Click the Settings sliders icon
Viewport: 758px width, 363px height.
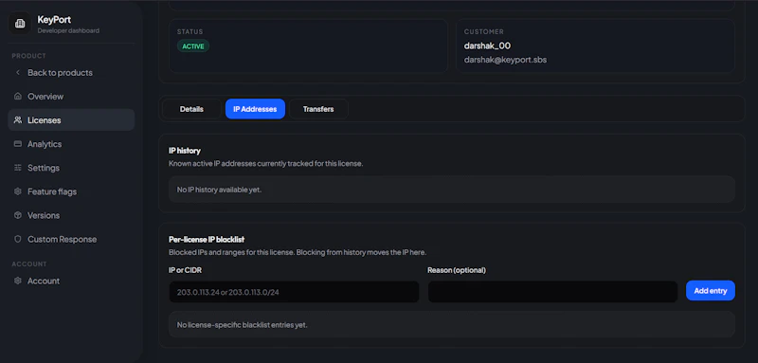(x=18, y=168)
